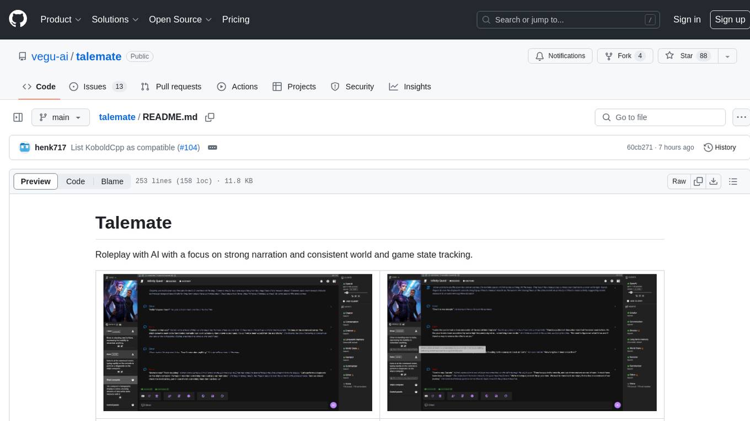The width and height of the screenshot is (750, 421).
Task: Open the right Talemate screenshot
Action: pyautogui.click(x=522, y=342)
